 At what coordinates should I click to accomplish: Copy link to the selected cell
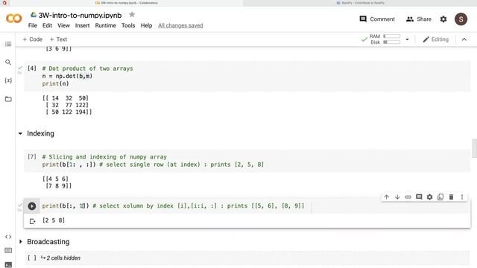pyautogui.click(x=408, y=197)
